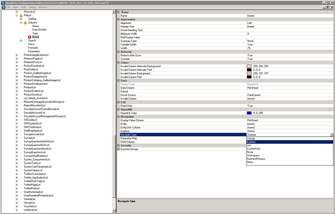The height and width of the screenshot is (214, 335).
Task: Click Invalid Column Text black swatch
Action: (x=249, y=77)
